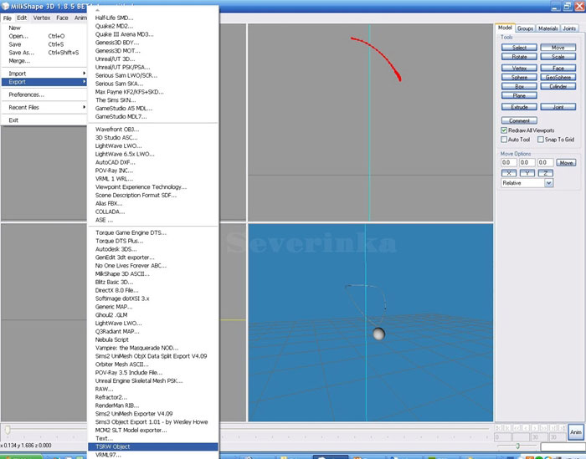Uncheck Redraw All Viewports

(x=504, y=130)
